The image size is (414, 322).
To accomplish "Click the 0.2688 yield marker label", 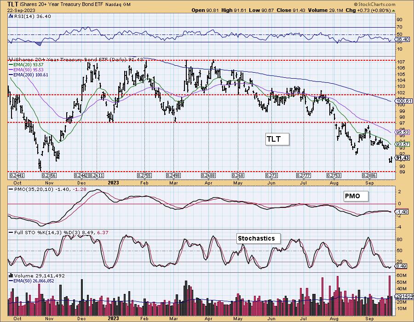I will click(x=208, y=176).
